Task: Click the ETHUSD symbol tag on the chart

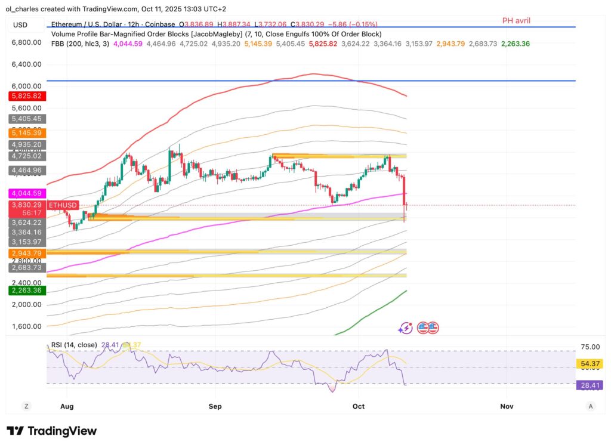Action: click(x=62, y=205)
